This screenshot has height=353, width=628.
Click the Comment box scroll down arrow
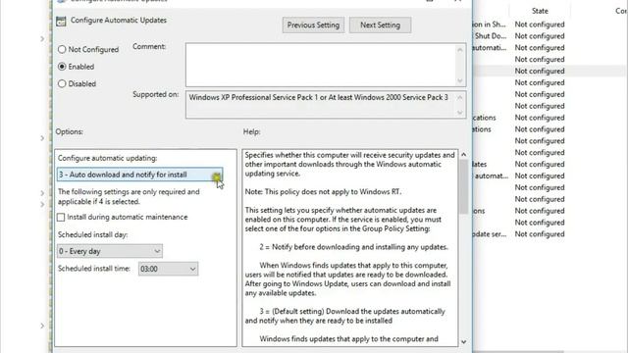click(x=460, y=80)
